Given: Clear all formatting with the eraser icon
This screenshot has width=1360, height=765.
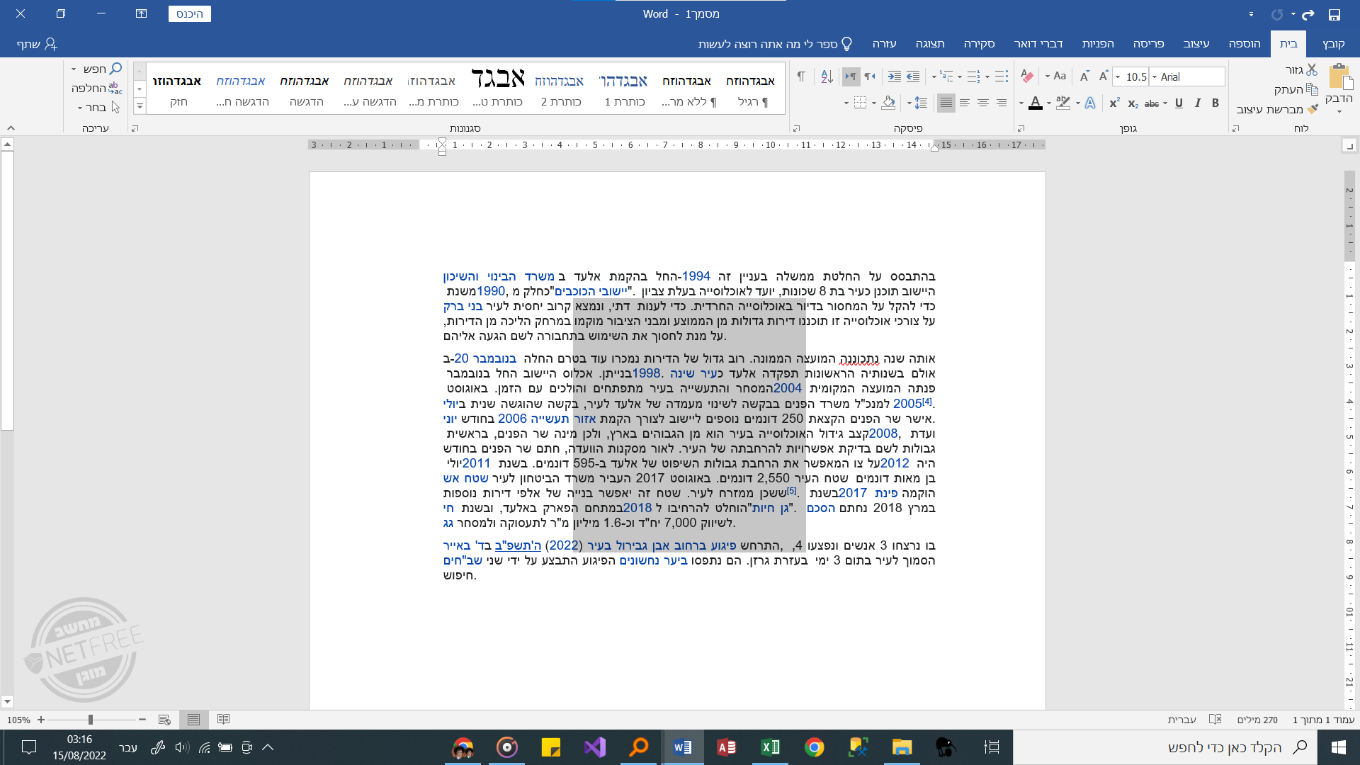Looking at the screenshot, I should click(x=1027, y=76).
